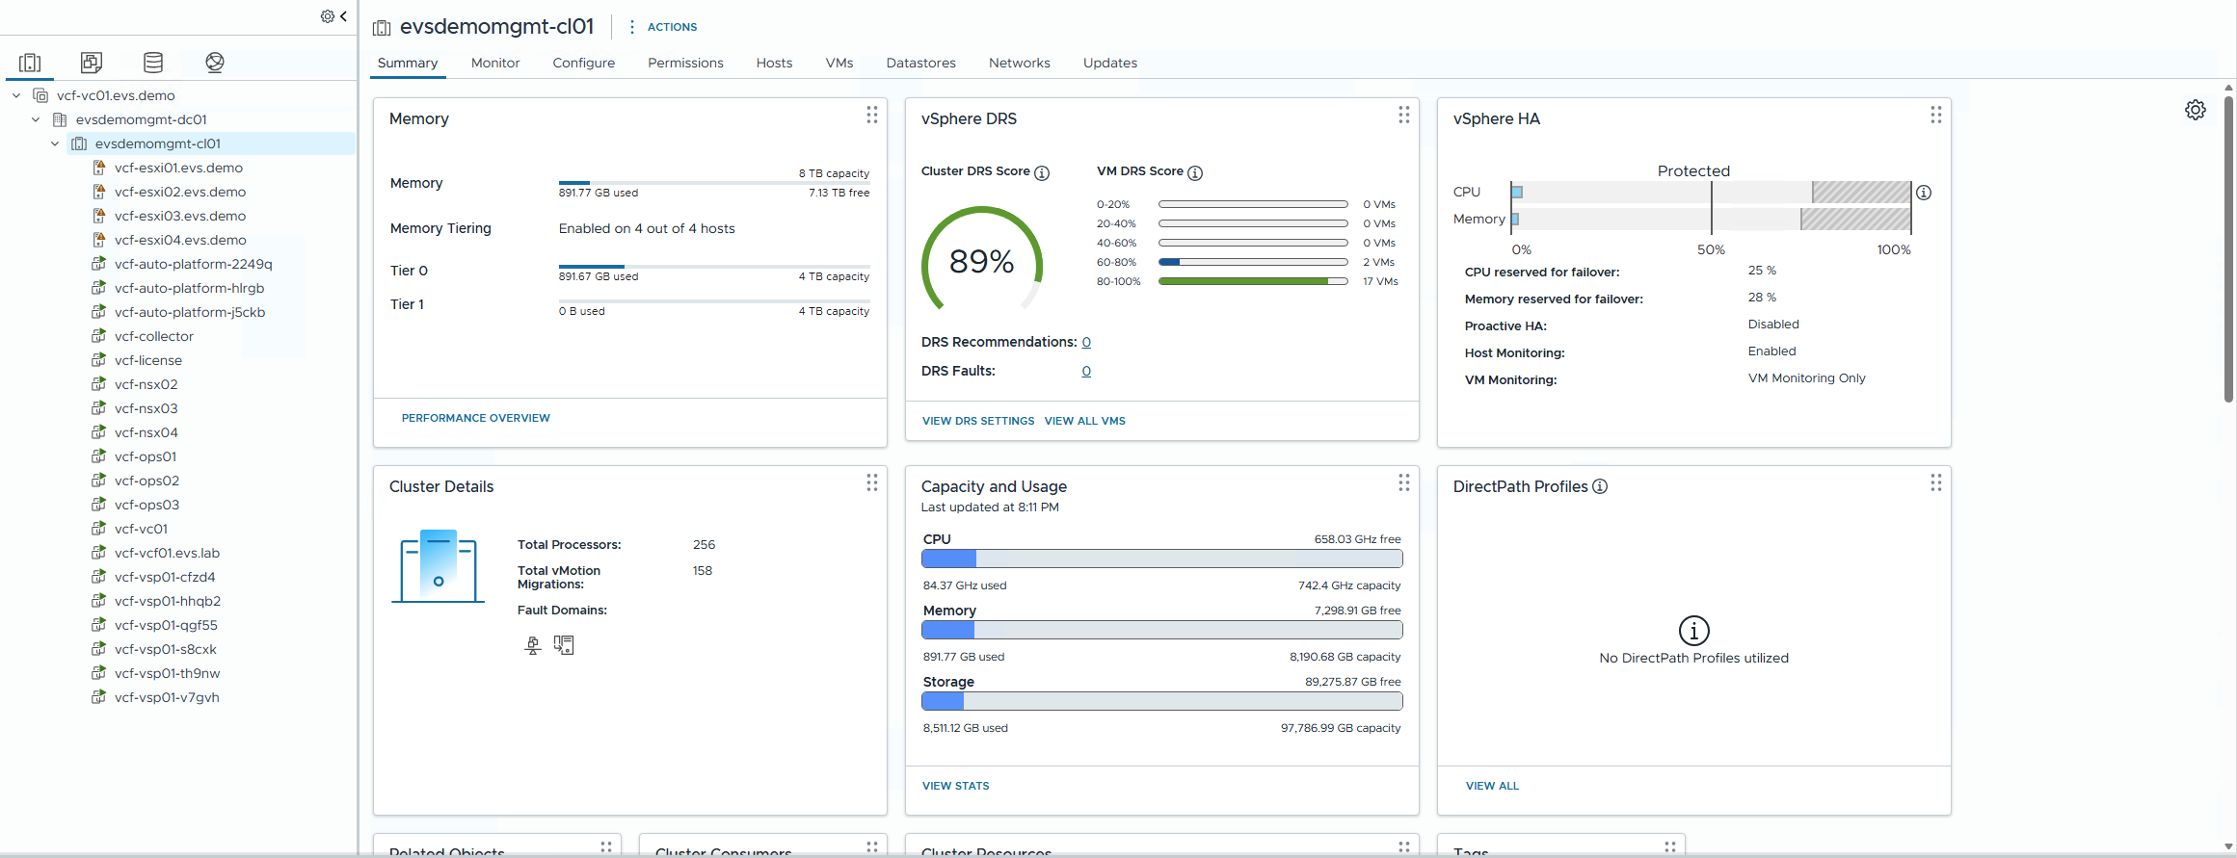The height and width of the screenshot is (858, 2237).
Task: Open the vSphere HA card drag handle
Action: pos(1936,116)
